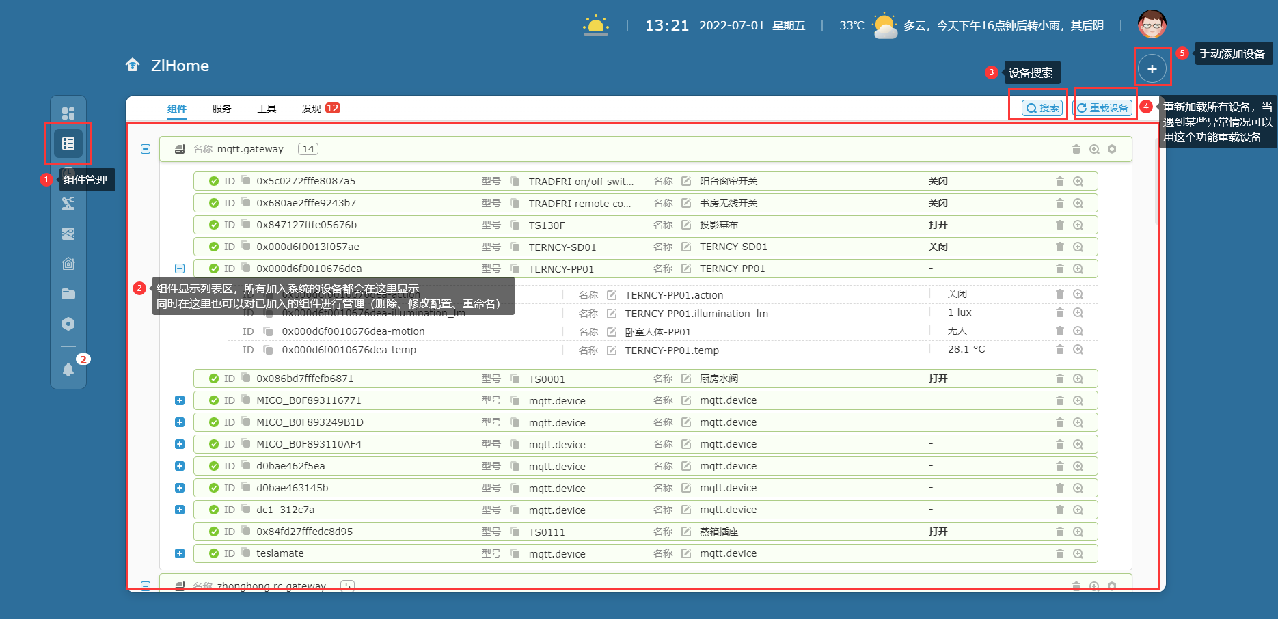This screenshot has height=619, width=1278.
Task: View details of 阳台窗帘开关 row magnifier
Action: [x=1078, y=181]
